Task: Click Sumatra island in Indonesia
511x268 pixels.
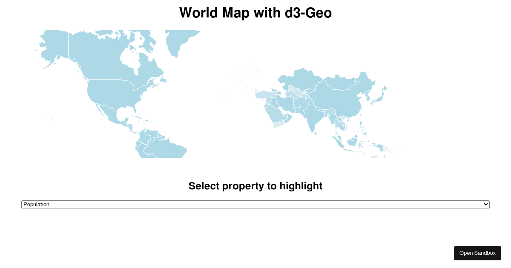Action: pos(340,141)
